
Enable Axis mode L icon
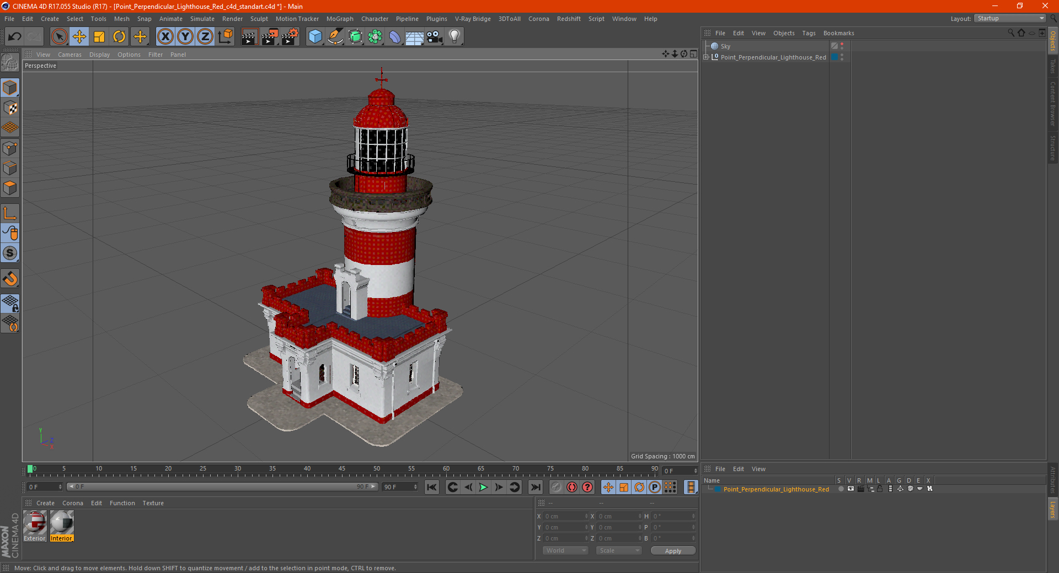click(x=10, y=213)
